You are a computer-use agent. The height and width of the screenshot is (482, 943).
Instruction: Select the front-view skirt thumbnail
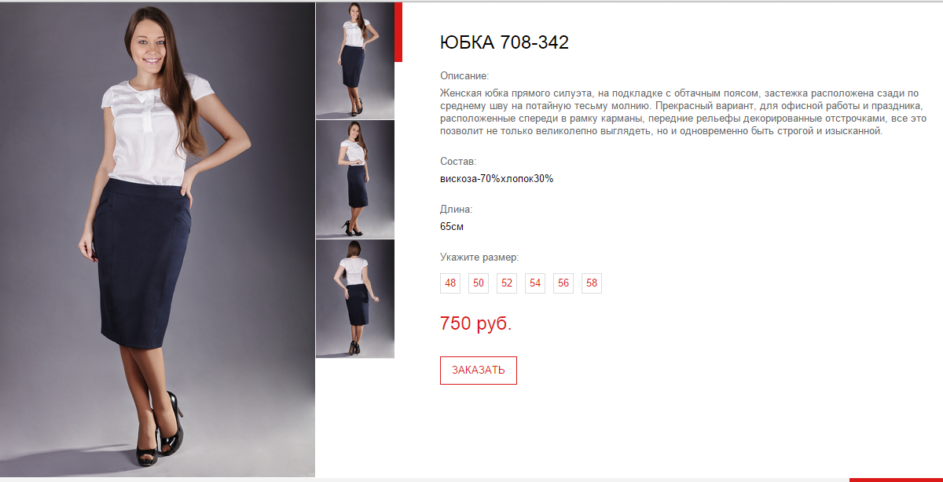point(355,60)
